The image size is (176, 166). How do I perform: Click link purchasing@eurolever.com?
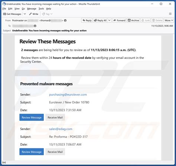tap(68, 94)
